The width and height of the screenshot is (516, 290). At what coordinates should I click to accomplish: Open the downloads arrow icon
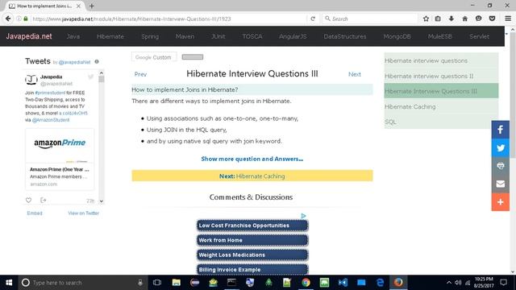click(x=451, y=19)
